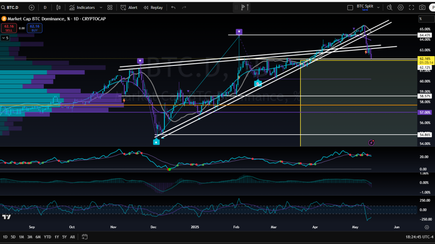
Task: Open candlestick chart style picker
Action: pyautogui.click(x=58, y=8)
